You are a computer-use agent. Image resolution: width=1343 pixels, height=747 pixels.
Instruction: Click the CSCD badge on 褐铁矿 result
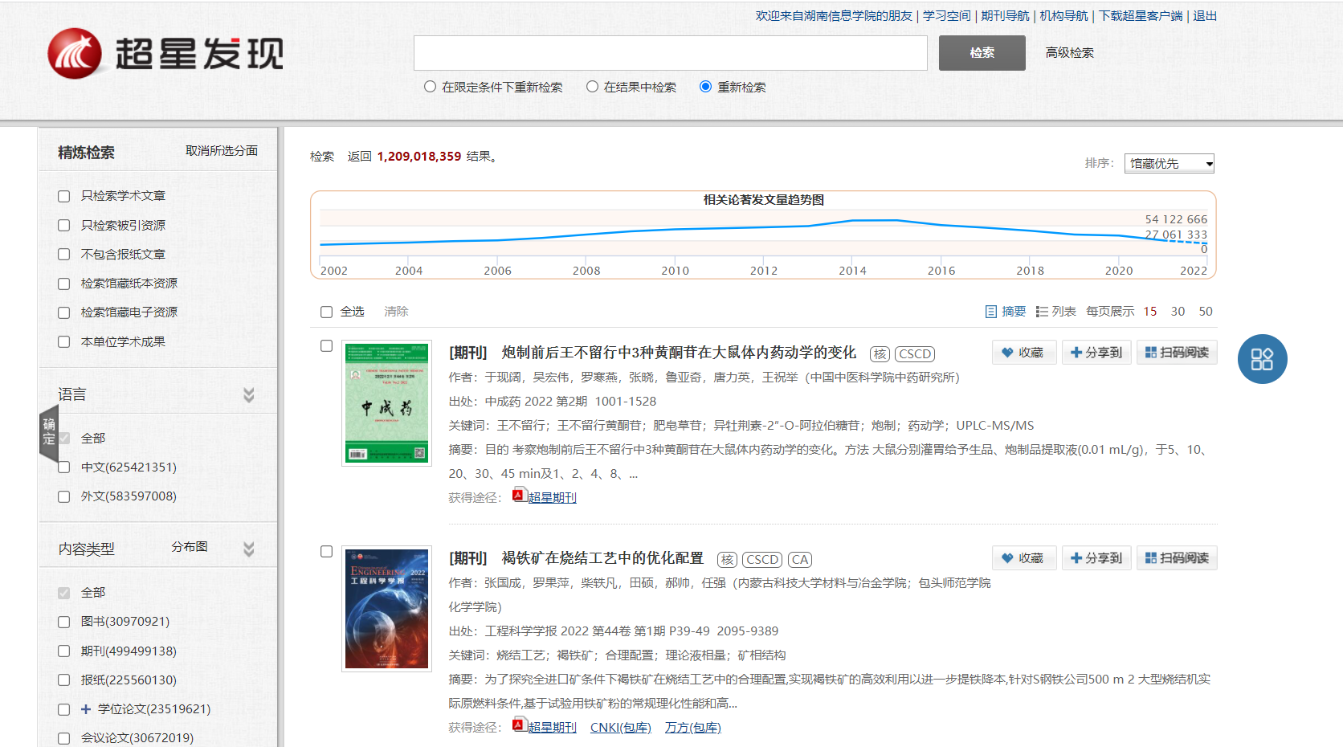pyautogui.click(x=762, y=560)
